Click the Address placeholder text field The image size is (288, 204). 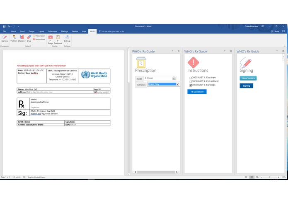(39, 92)
